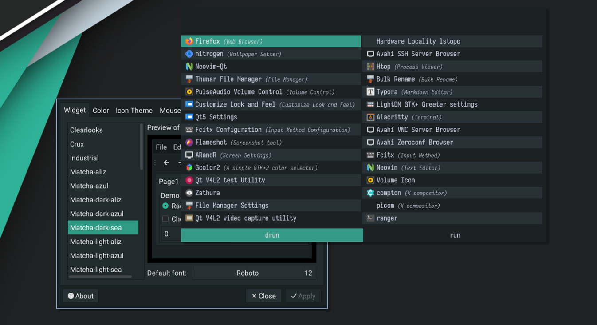This screenshot has height=325, width=597.
Task: Select the Matcha-light-aliz theme
Action: [103, 242]
